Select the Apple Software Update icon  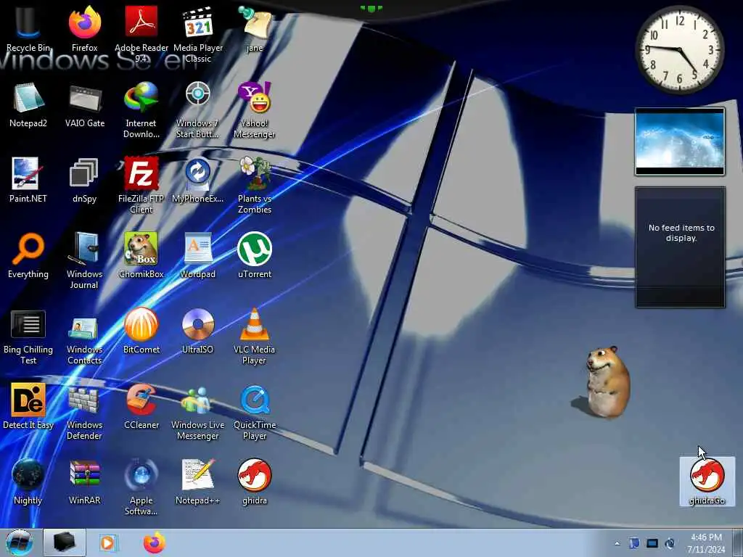click(x=141, y=487)
